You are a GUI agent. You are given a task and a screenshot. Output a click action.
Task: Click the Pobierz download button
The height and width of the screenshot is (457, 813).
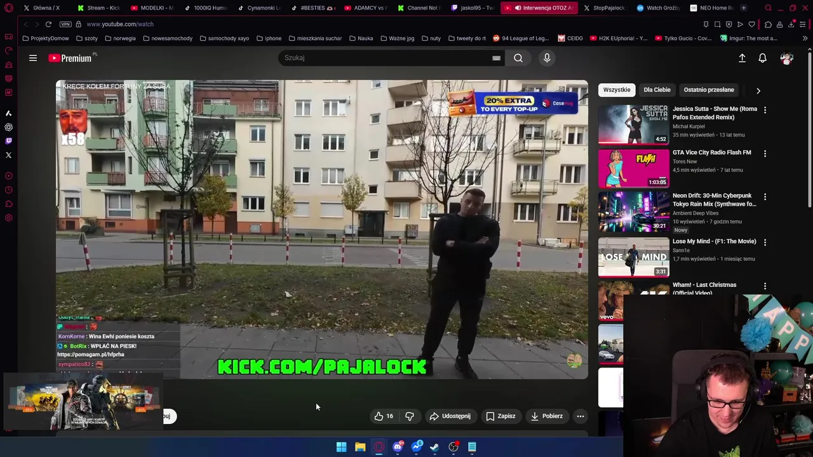coord(546,416)
